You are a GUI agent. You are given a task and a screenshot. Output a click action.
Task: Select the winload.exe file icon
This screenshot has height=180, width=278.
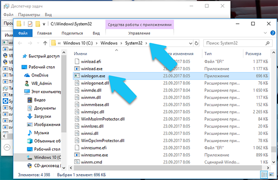[77, 69]
